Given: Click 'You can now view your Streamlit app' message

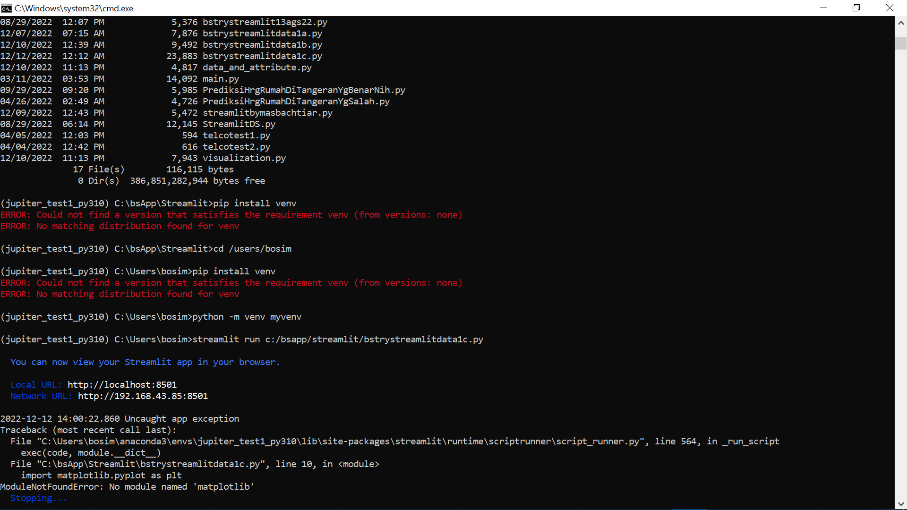Looking at the screenshot, I should pos(145,362).
